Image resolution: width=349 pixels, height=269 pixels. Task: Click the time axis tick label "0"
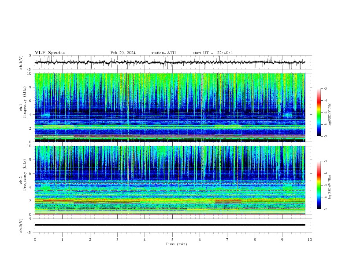[35, 240]
